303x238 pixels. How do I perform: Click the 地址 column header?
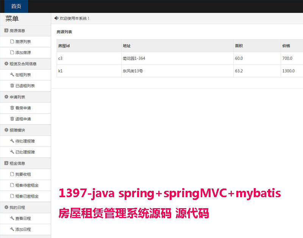tap(177, 46)
